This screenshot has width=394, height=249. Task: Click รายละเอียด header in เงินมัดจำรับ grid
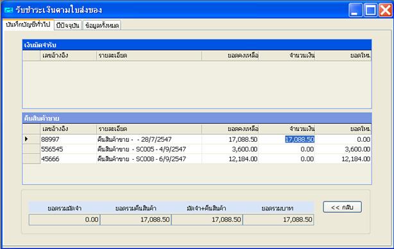pyautogui.click(x=149, y=56)
